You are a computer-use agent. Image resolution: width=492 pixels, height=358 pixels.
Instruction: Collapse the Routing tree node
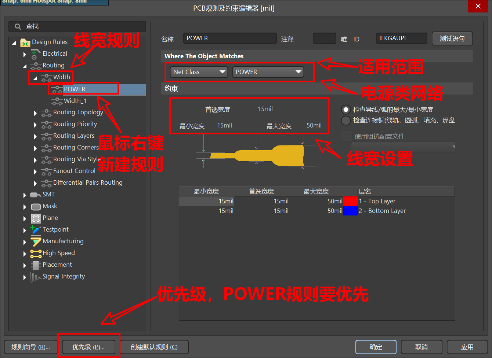25,66
